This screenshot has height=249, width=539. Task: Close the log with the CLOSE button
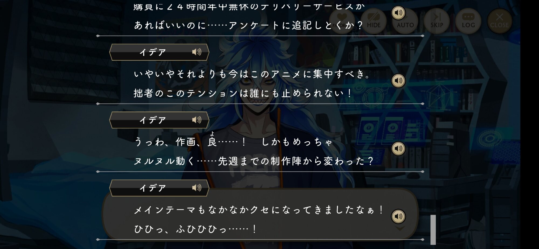499,21
